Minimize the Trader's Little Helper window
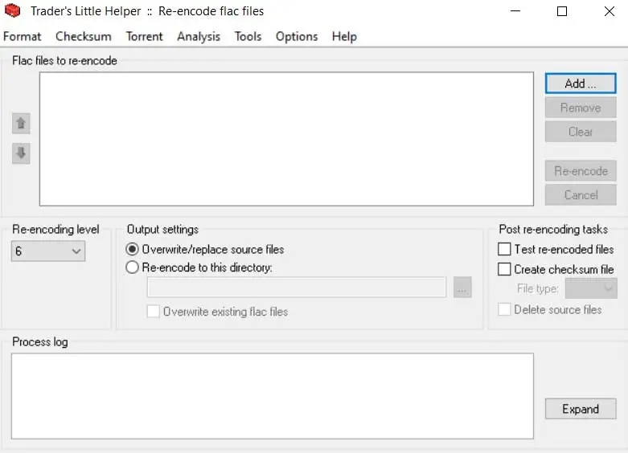The width and height of the screenshot is (628, 453). pos(515,10)
